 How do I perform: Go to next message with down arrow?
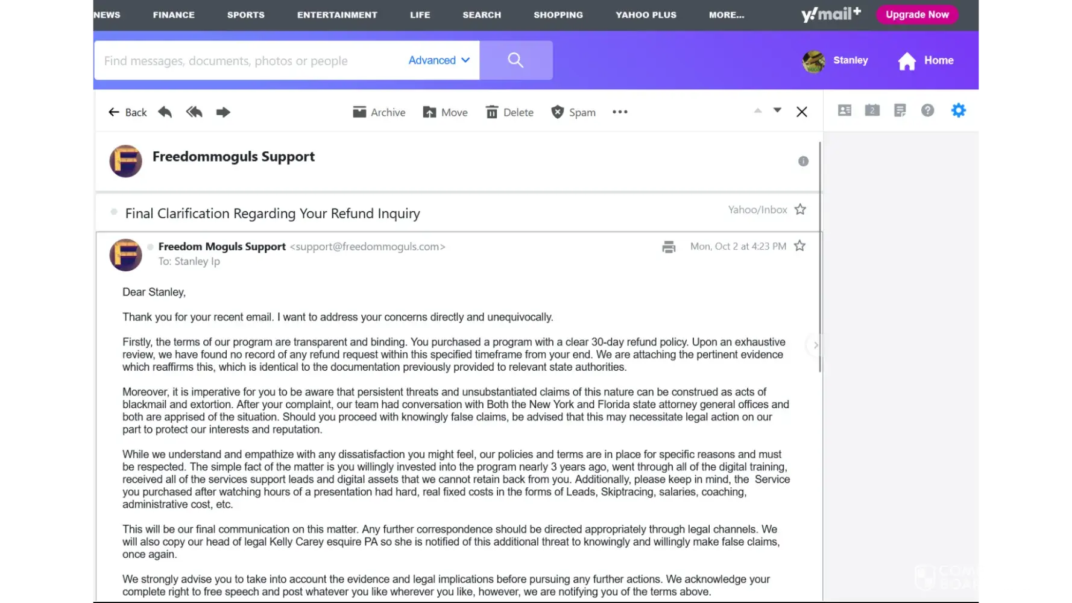pyautogui.click(x=777, y=110)
